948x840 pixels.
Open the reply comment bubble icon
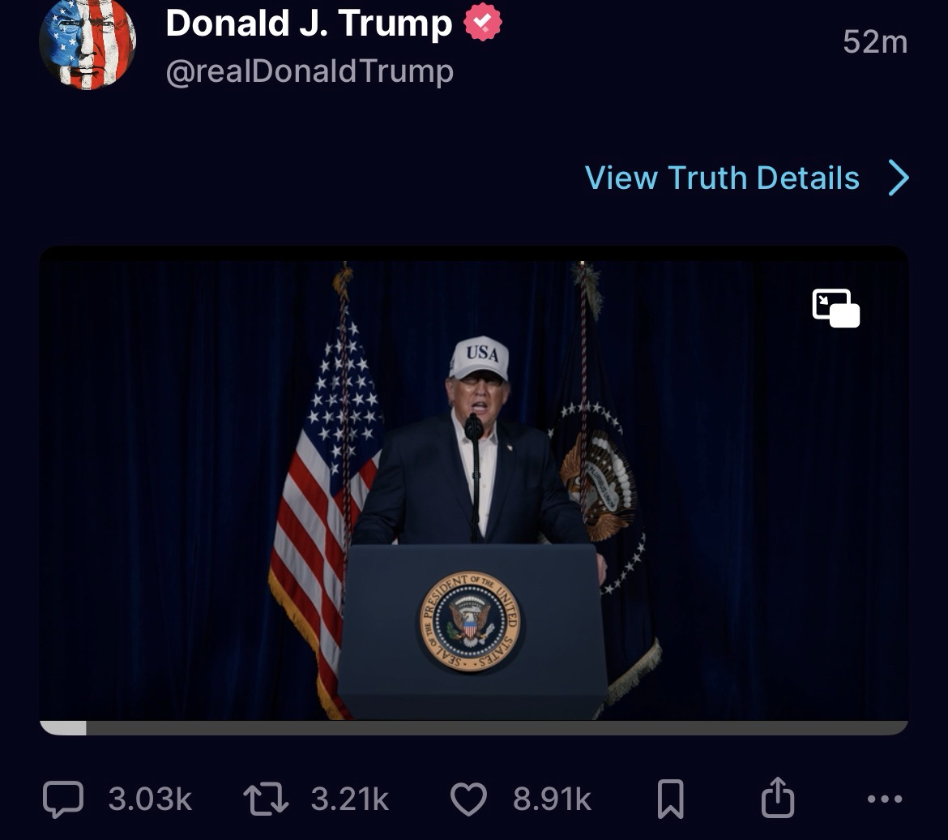pyautogui.click(x=63, y=799)
